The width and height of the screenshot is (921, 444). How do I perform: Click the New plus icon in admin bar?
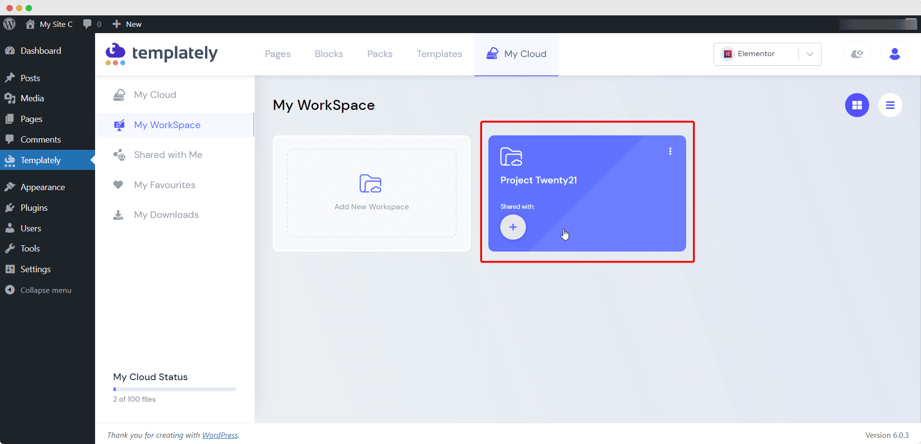tap(116, 24)
